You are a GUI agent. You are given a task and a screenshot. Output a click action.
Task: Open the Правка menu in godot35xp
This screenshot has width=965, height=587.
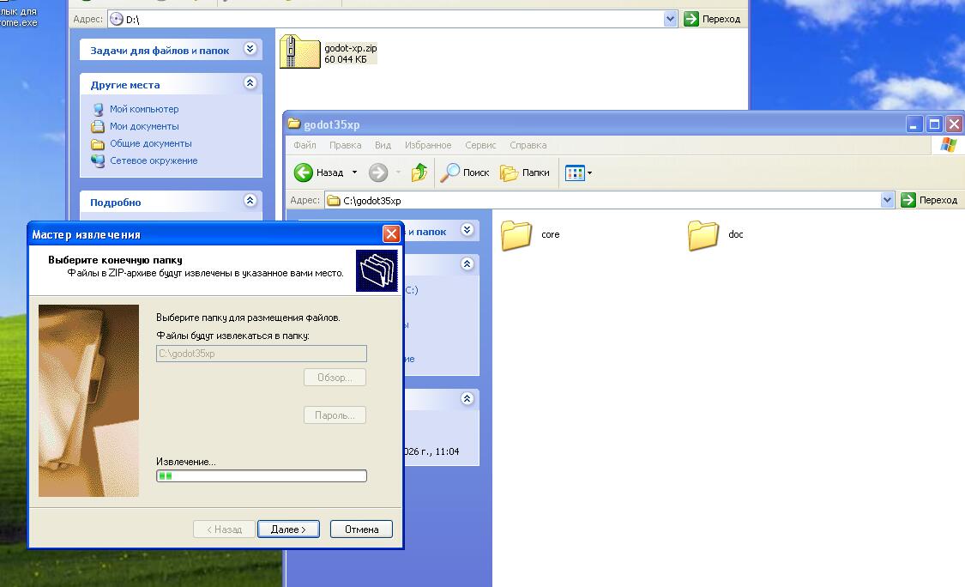[346, 145]
